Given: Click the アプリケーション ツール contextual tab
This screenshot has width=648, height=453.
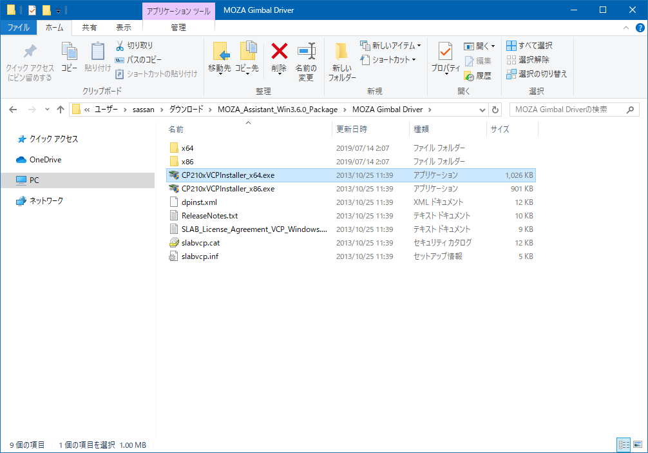Looking at the screenshot, I should (x=178, y=11).
